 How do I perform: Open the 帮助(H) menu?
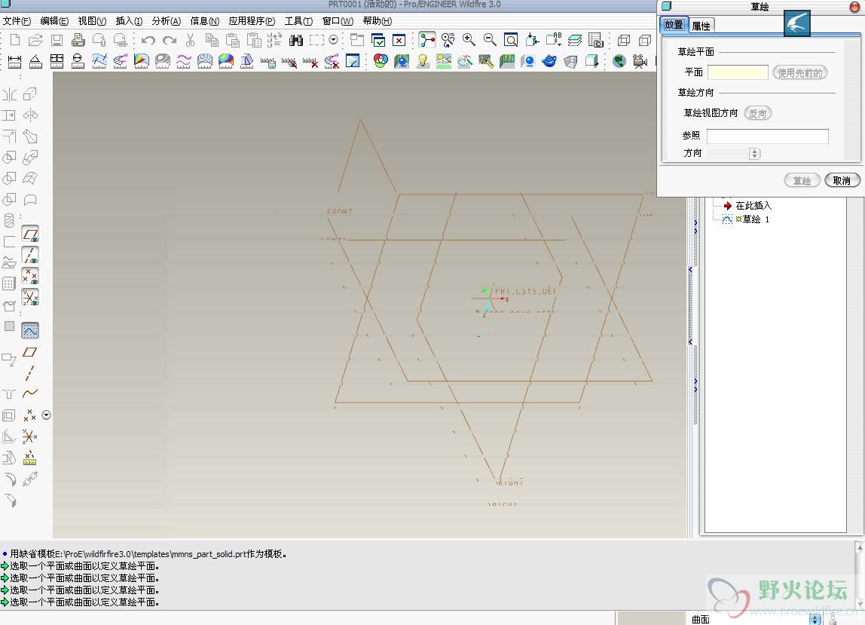pyautogui.click(x=377, y=21)
